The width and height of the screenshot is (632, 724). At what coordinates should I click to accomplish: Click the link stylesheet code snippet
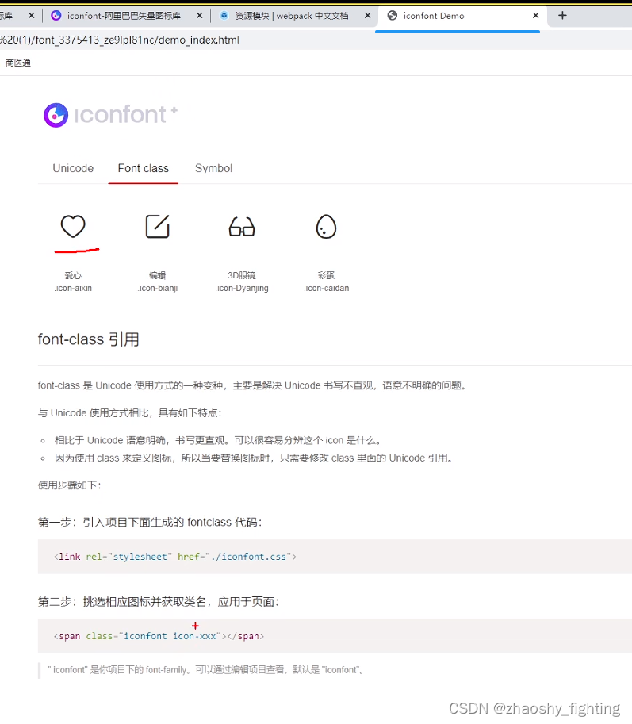pyautogui.click(x=175, y=557)
